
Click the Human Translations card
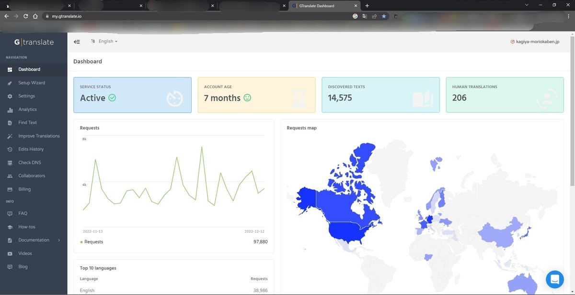505,95
